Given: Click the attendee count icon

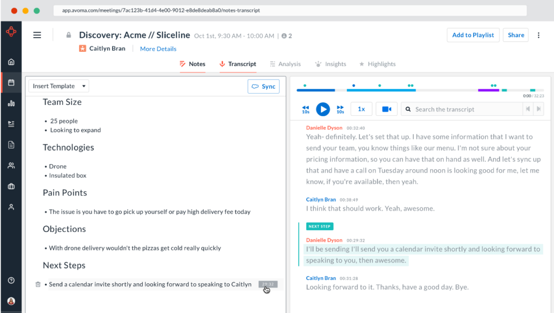Looking at the screenshot, I should [284, 36].
